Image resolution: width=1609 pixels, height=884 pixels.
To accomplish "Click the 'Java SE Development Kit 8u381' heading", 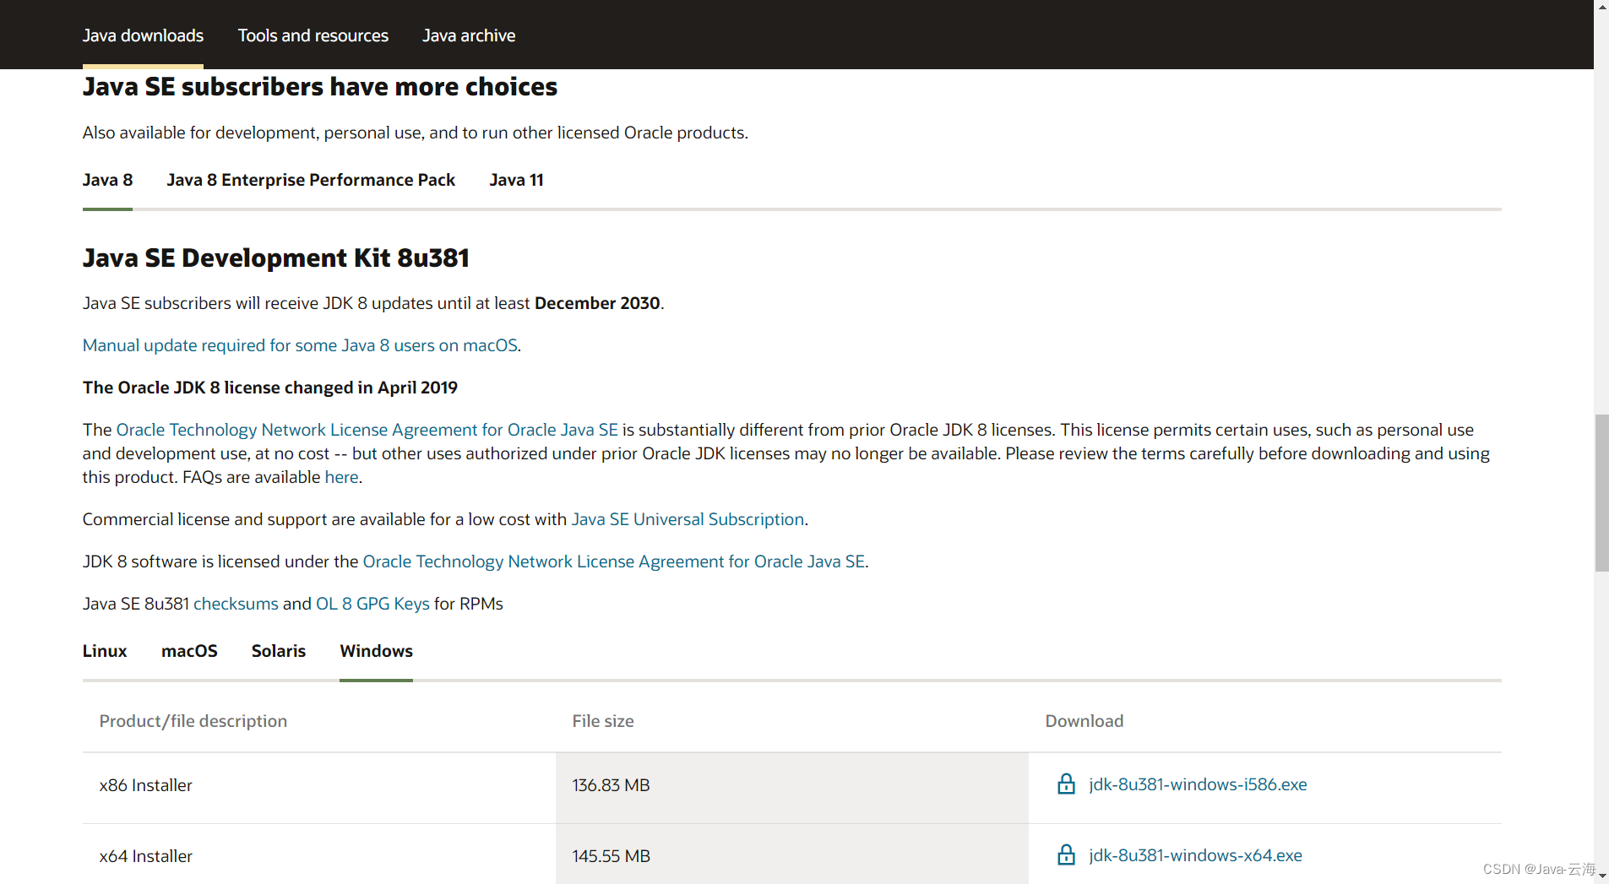I will click(x=276, y=258).
